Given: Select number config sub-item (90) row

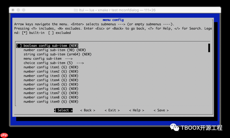Looking at the screenshot, I should (55, 50).
